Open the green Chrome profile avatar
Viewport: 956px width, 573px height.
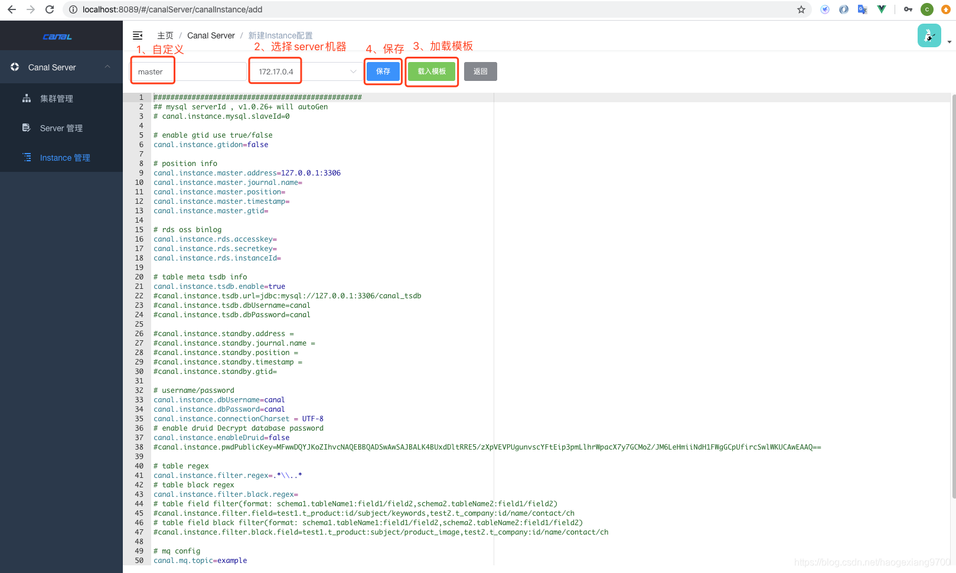(927, 9)
